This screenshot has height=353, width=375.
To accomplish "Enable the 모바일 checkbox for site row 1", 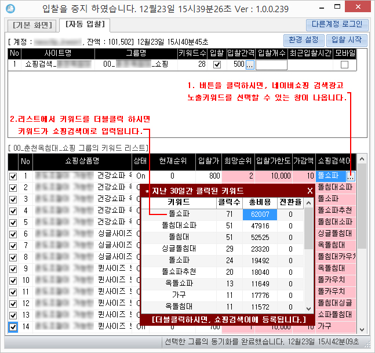I will 344,64.
